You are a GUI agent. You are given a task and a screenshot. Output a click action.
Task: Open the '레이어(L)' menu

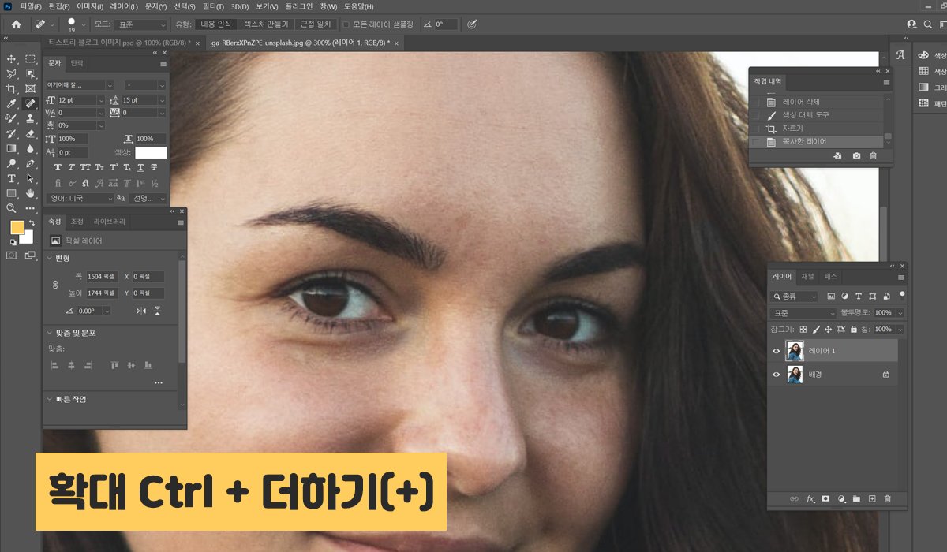coord(124,6)
